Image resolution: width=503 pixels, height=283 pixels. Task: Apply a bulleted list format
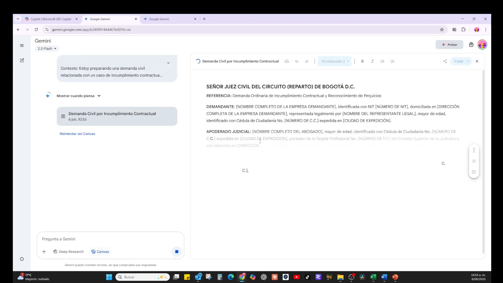(382, 61)
